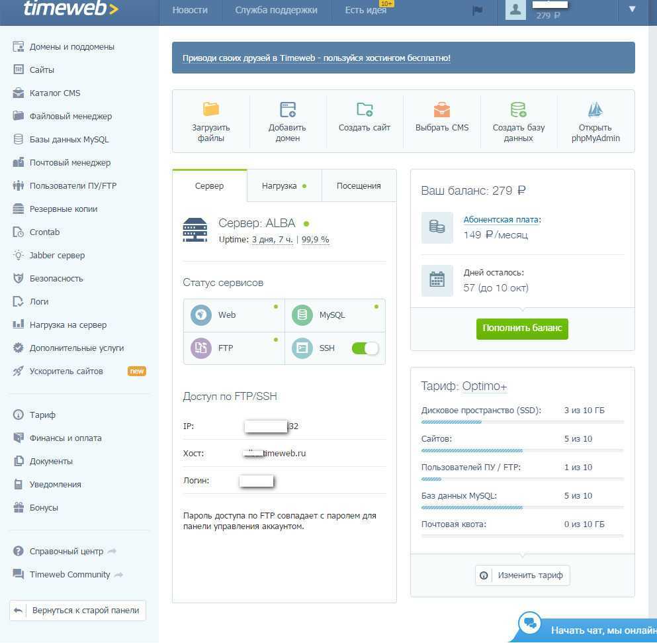Image resolution: width=657 pixels, height=643 pixels.
Task: Open Домены и поддомены in sidebar
Action: pyautogui.click(x=64, y=46)
